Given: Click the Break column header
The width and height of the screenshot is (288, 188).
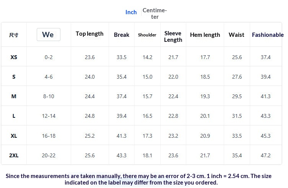Looking at the screenshot, I should pyautogui.click(x=122, y=35).
